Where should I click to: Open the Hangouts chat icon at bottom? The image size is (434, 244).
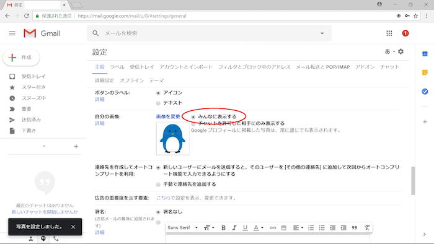click(43, 239)
